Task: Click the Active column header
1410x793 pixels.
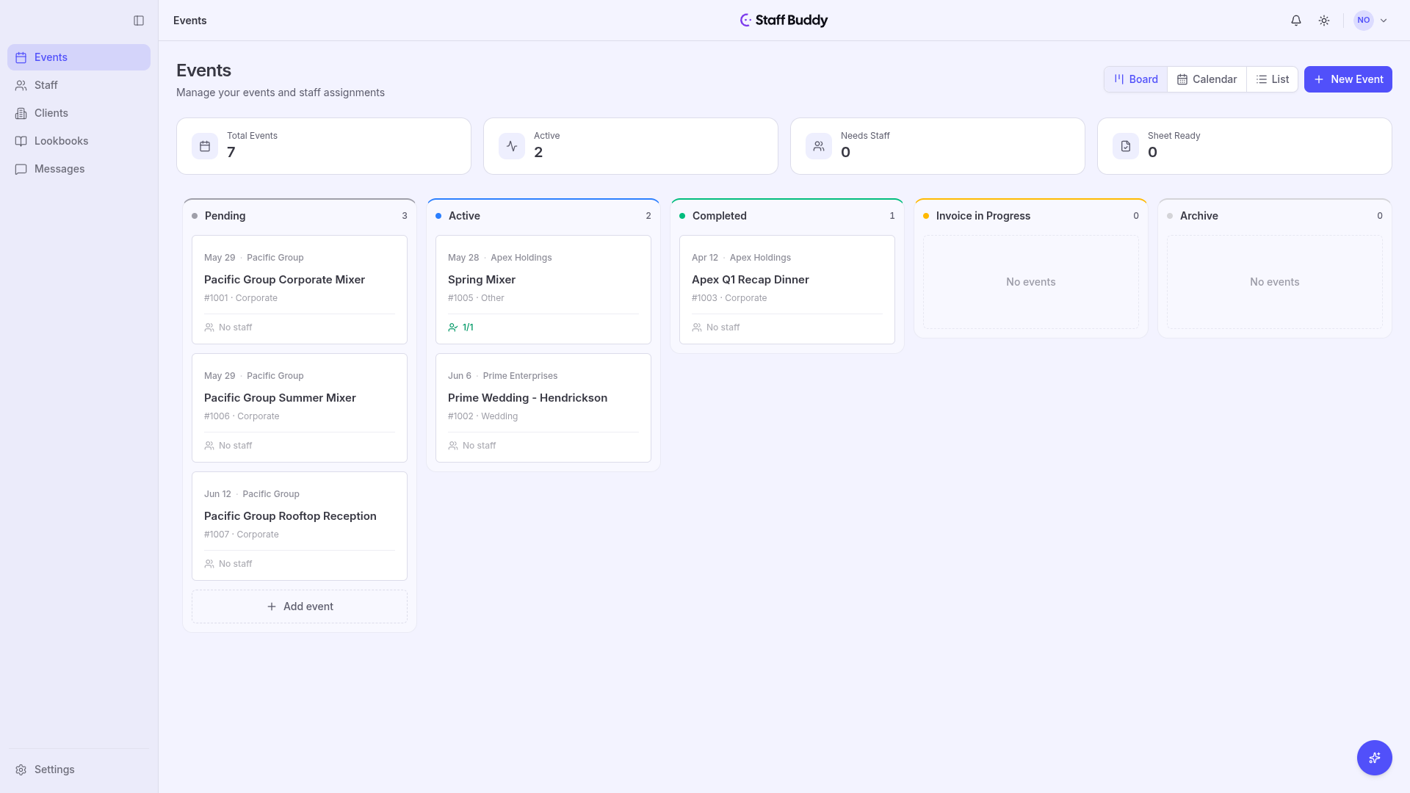Action: tap(543, 216)
